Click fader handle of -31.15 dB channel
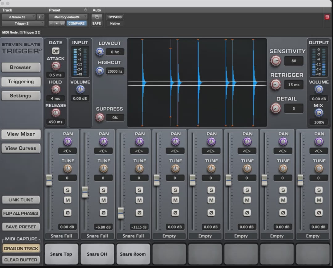 pyautogui.click(x=121, y=213)
